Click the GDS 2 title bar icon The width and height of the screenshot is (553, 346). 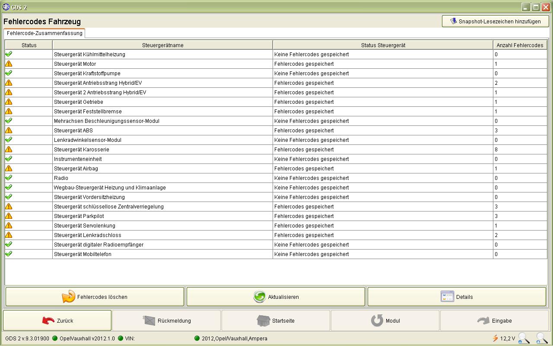click(6, 7)
